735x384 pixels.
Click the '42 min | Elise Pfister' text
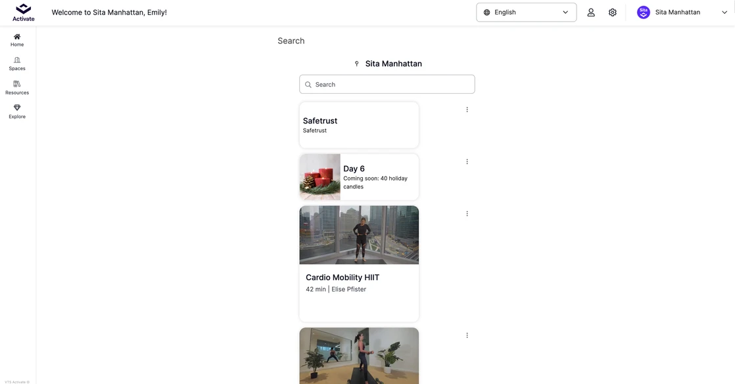(x=336, y=289)
